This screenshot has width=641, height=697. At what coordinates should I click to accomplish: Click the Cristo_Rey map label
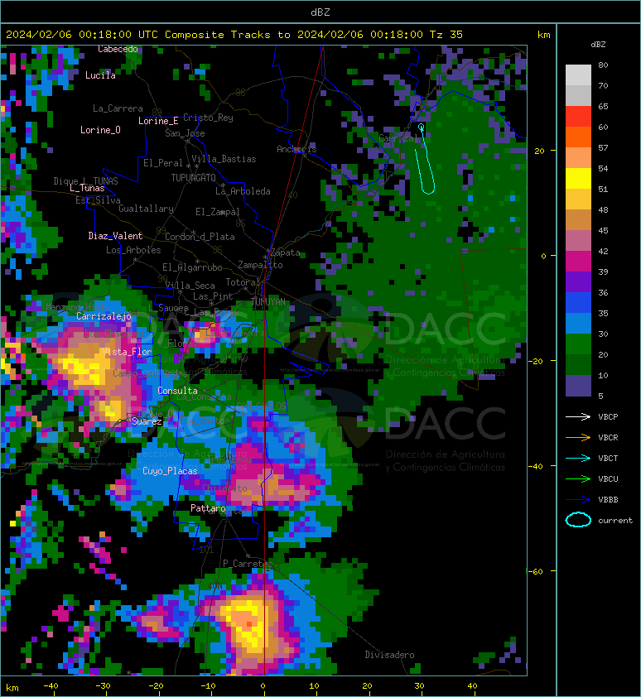208,118
